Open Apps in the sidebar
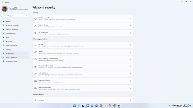Viewport: 193px width, 108px height. [x=15, y=37]
